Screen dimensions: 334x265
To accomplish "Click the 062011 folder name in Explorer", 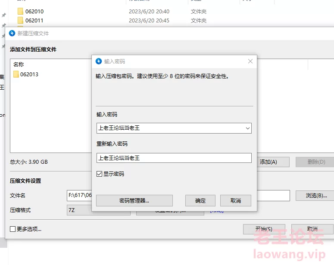I will click(x=34, y=21).
